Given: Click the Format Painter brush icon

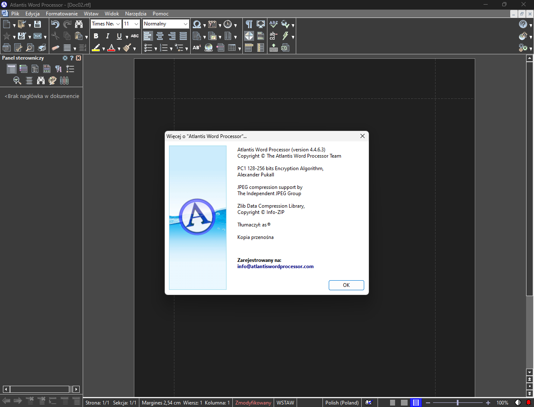Looking at the screenshot, I should click(127, 48).
